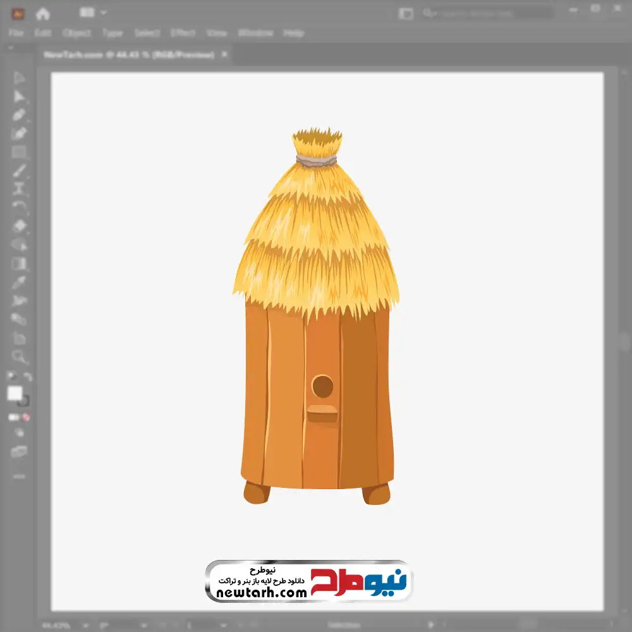Screen dimensions: 632x632
Task: Expand the zoom level dropdown
Action: click(84, 625)
